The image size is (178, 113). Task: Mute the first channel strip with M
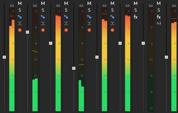pyautogui.click(x=20, y=4)
